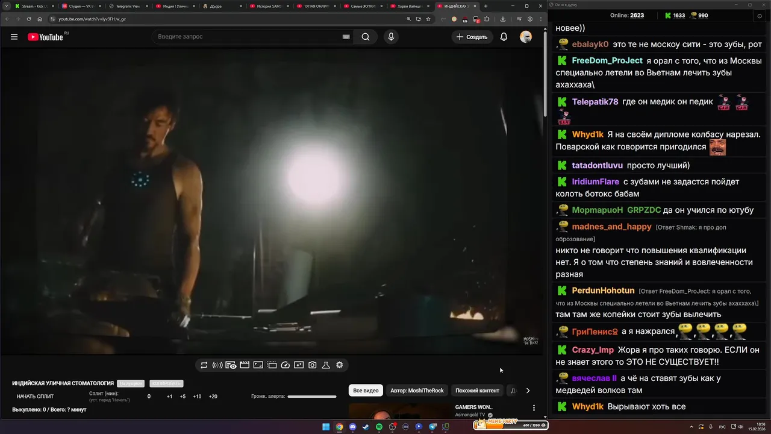This screenshot has width=771, height=434.
Task: Click the Asmongold TV channel name
Action: (470, 415)
